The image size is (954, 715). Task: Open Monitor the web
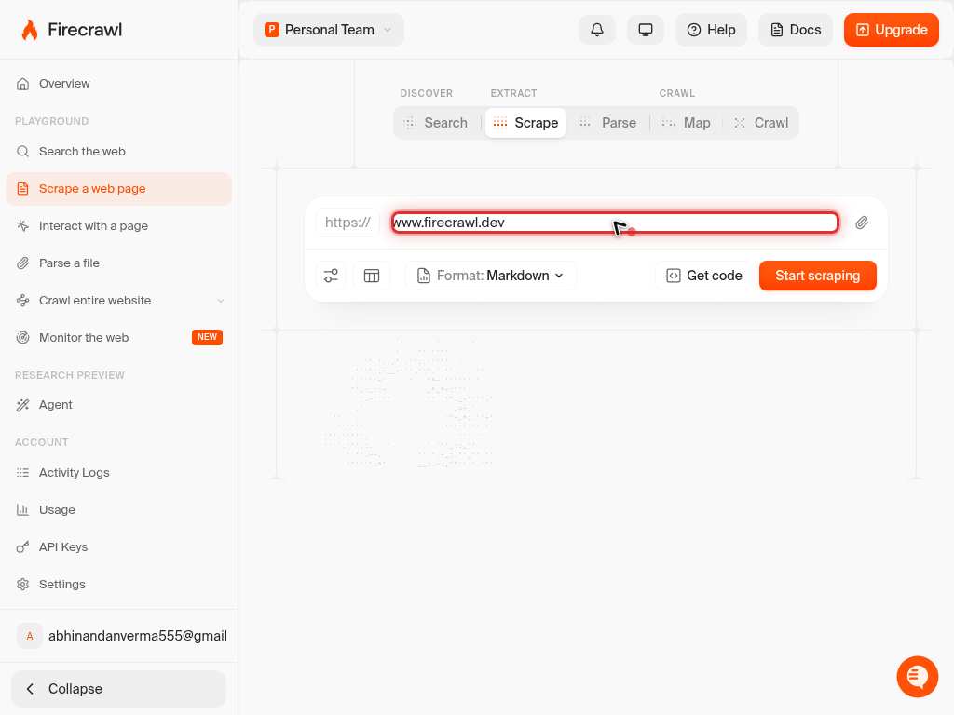coord(118,337)
